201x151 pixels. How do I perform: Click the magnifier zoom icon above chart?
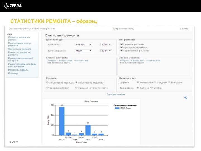click(x=186, y=98)
